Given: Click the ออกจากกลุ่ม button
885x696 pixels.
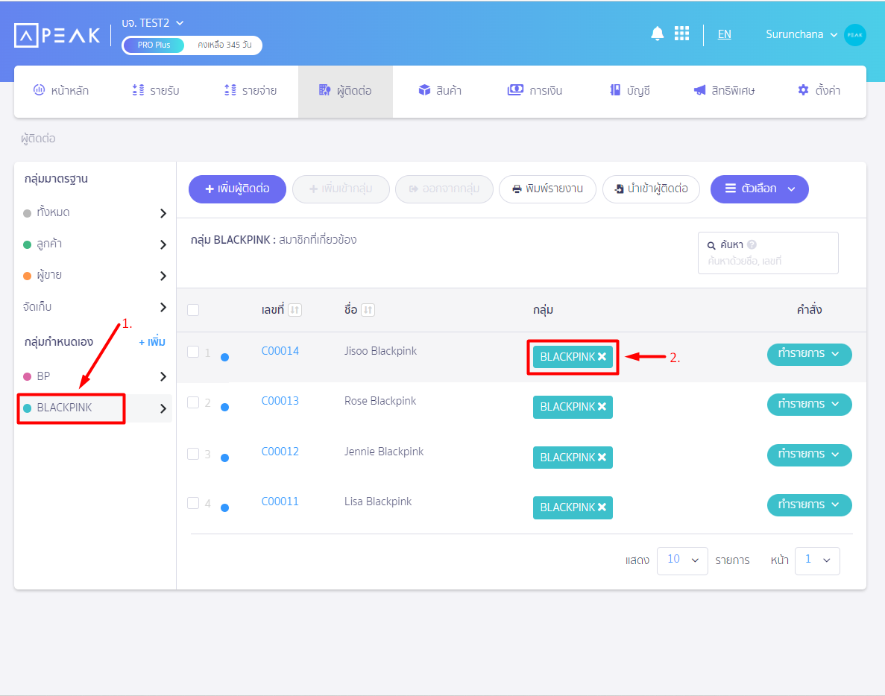Looking at the screenshot, I should (x=444, y=189).
